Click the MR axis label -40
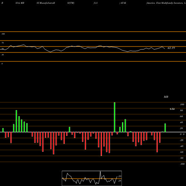This screenshot has width=186, height=186. pyautogui.click(x=182, y=146)
